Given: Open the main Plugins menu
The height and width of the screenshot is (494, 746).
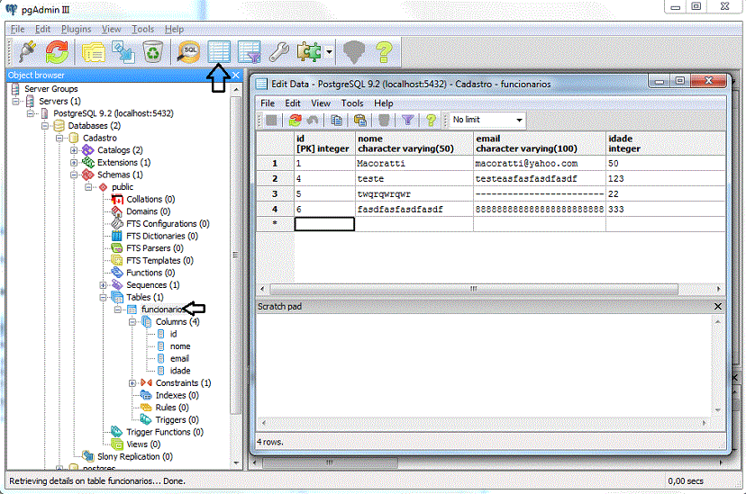Looking at the screenshot, I should [76, 29].
